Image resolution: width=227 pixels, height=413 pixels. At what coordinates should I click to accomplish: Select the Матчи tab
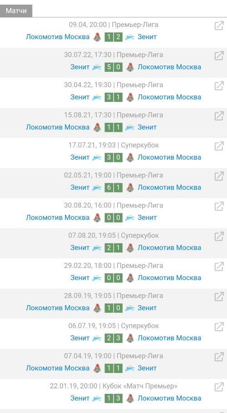[x=16, y=11]
